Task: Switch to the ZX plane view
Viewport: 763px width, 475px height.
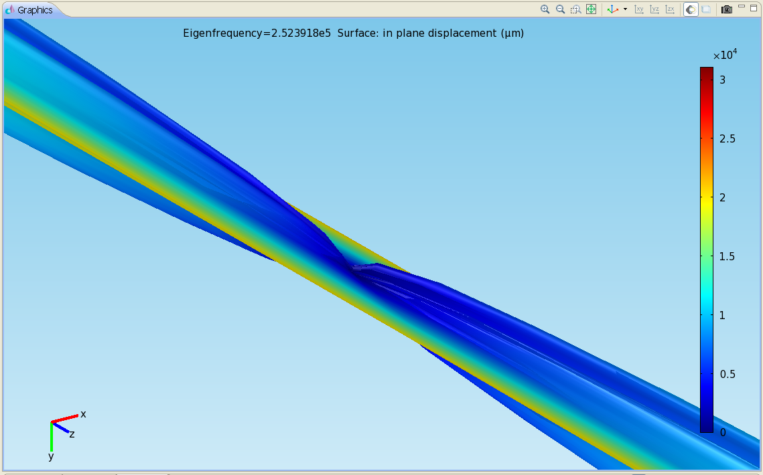Action: [669, 9]
